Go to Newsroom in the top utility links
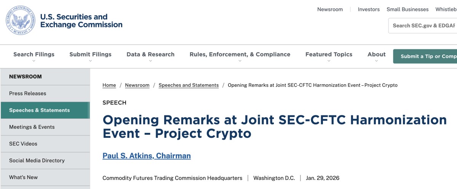This screenshot has width=457, height=189. [330, 9]
